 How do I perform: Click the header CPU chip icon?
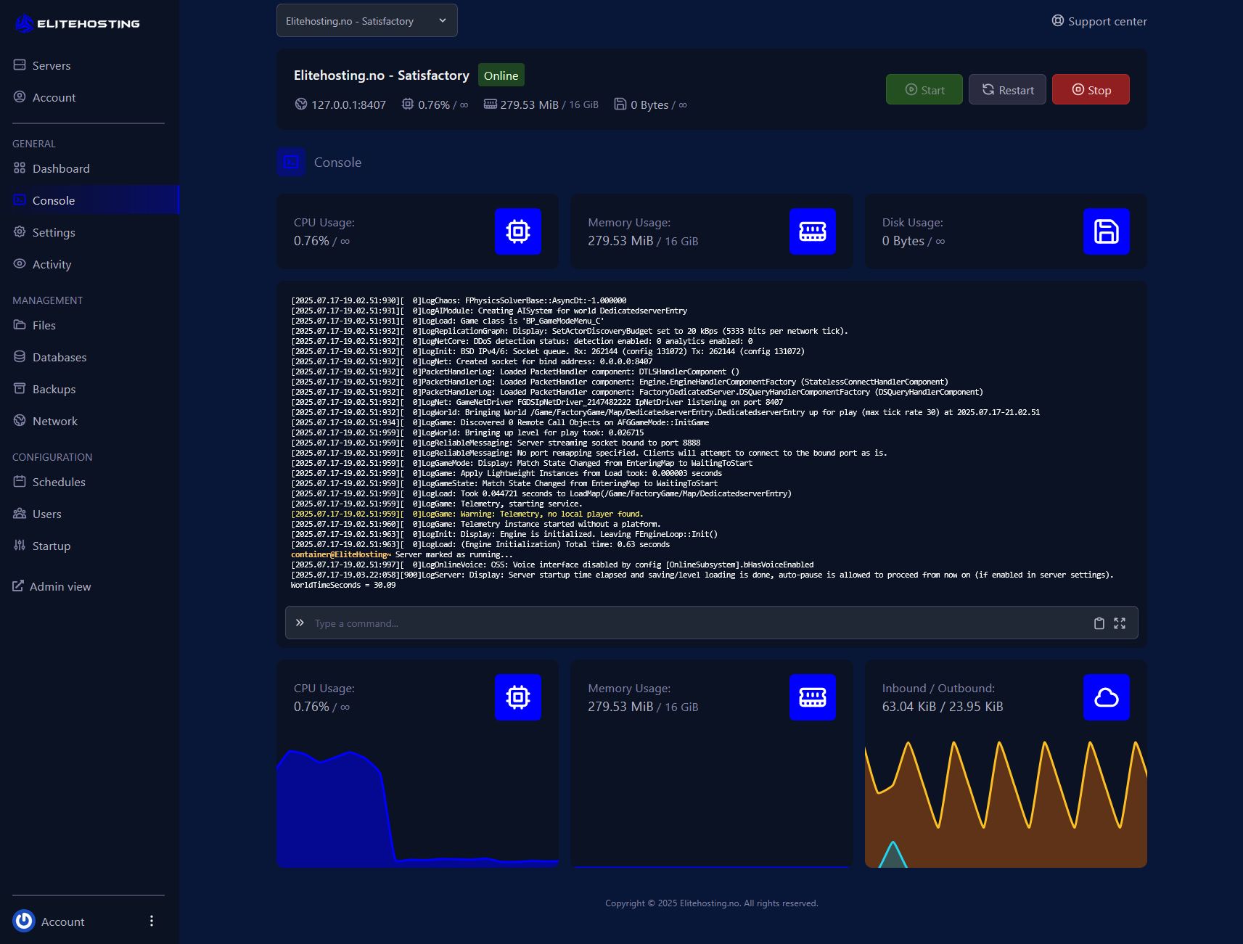(408, 104)
